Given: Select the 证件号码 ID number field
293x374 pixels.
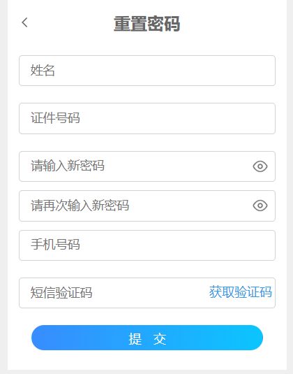Looking at the screenshot, I should tap(147, 118).
